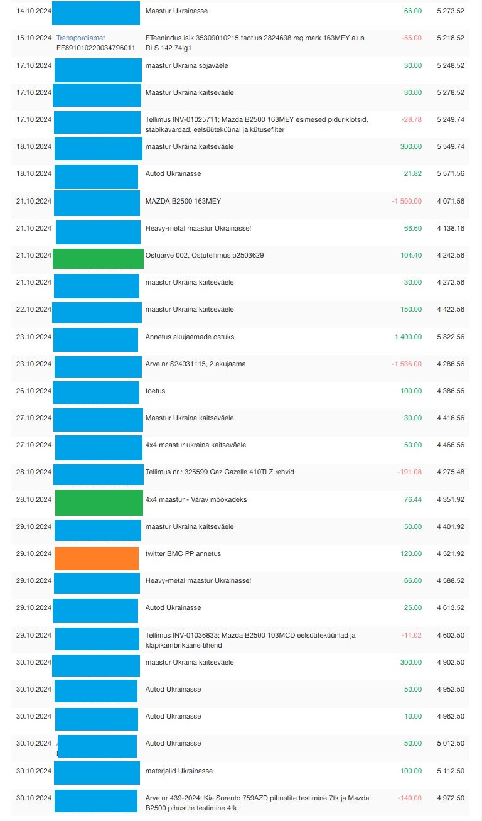This screenshot has width=482, height=821.
Task: Select the EE89101022003479601 account number
Action: [96, 47]
